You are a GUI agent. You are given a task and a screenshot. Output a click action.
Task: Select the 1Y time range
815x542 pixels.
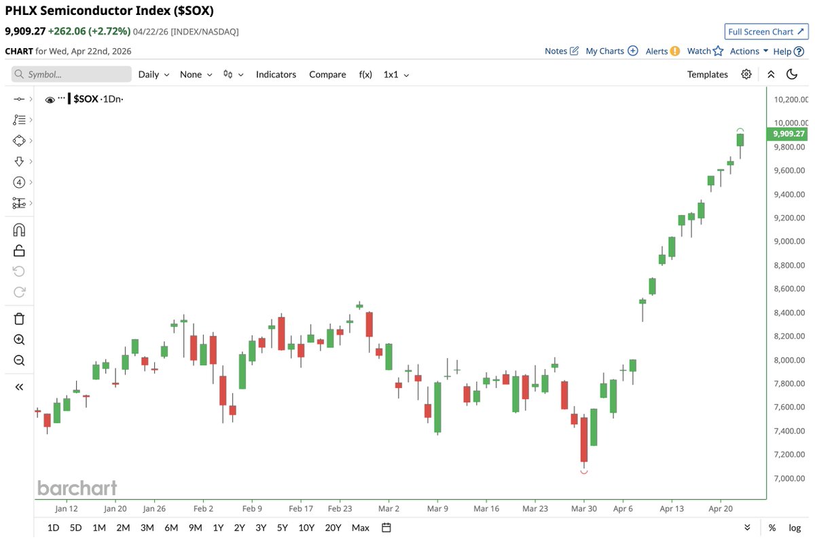(x=218, y=527)
